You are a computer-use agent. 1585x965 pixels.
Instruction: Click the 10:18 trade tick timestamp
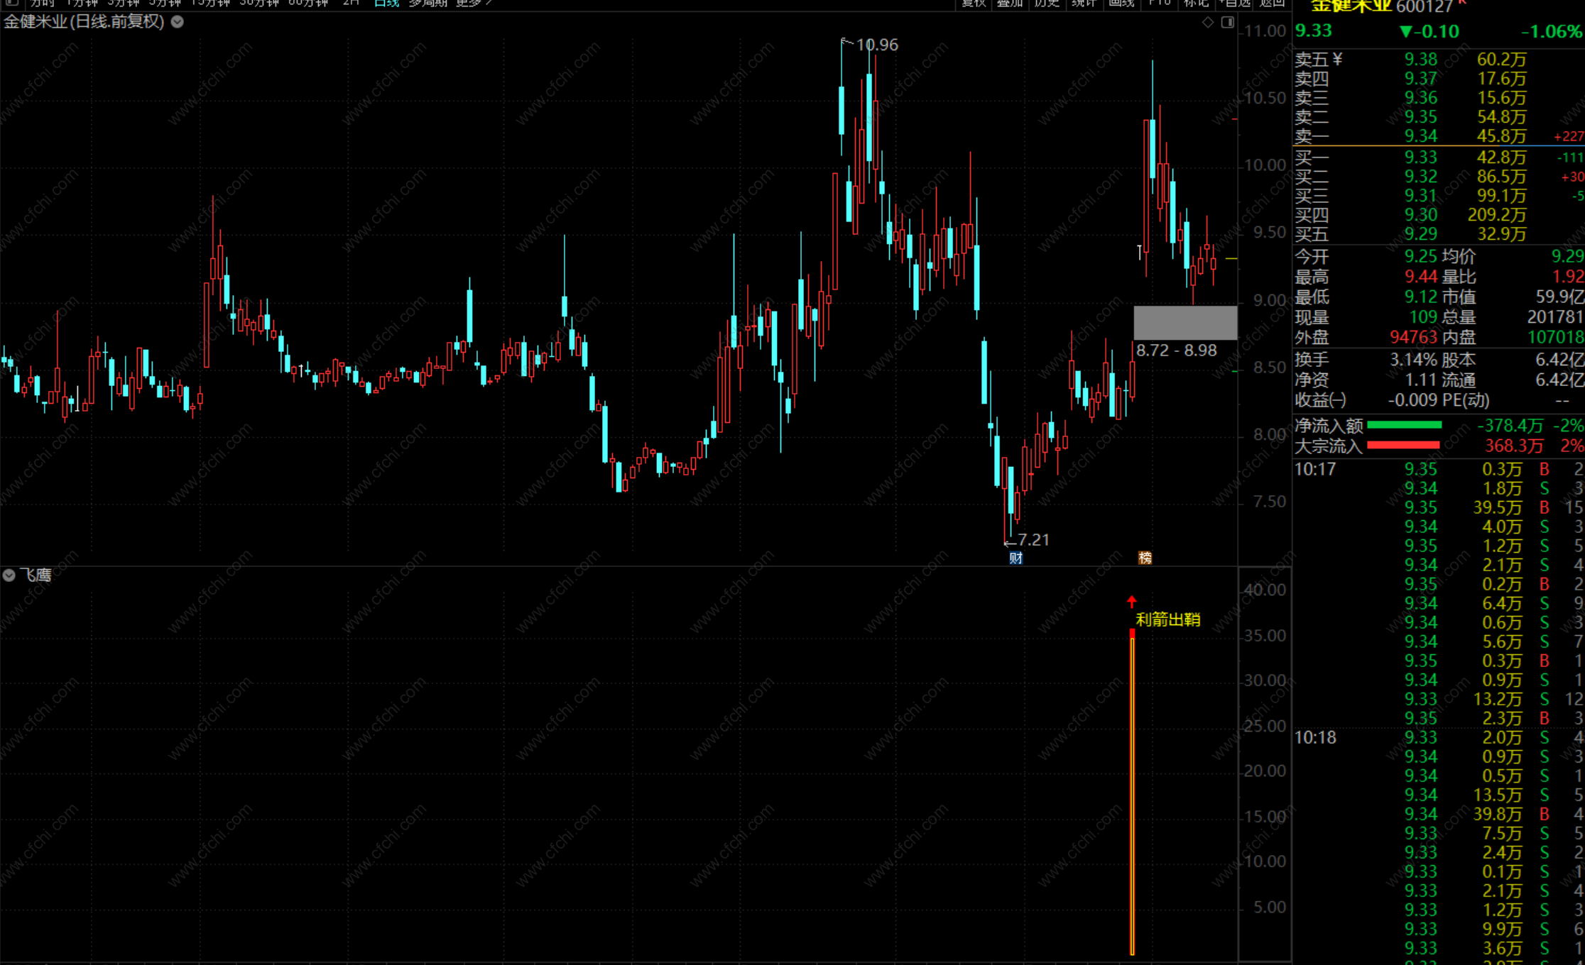1314,738
